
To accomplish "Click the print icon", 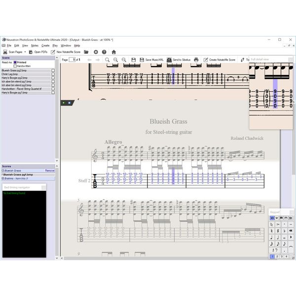I will point(196,60).
